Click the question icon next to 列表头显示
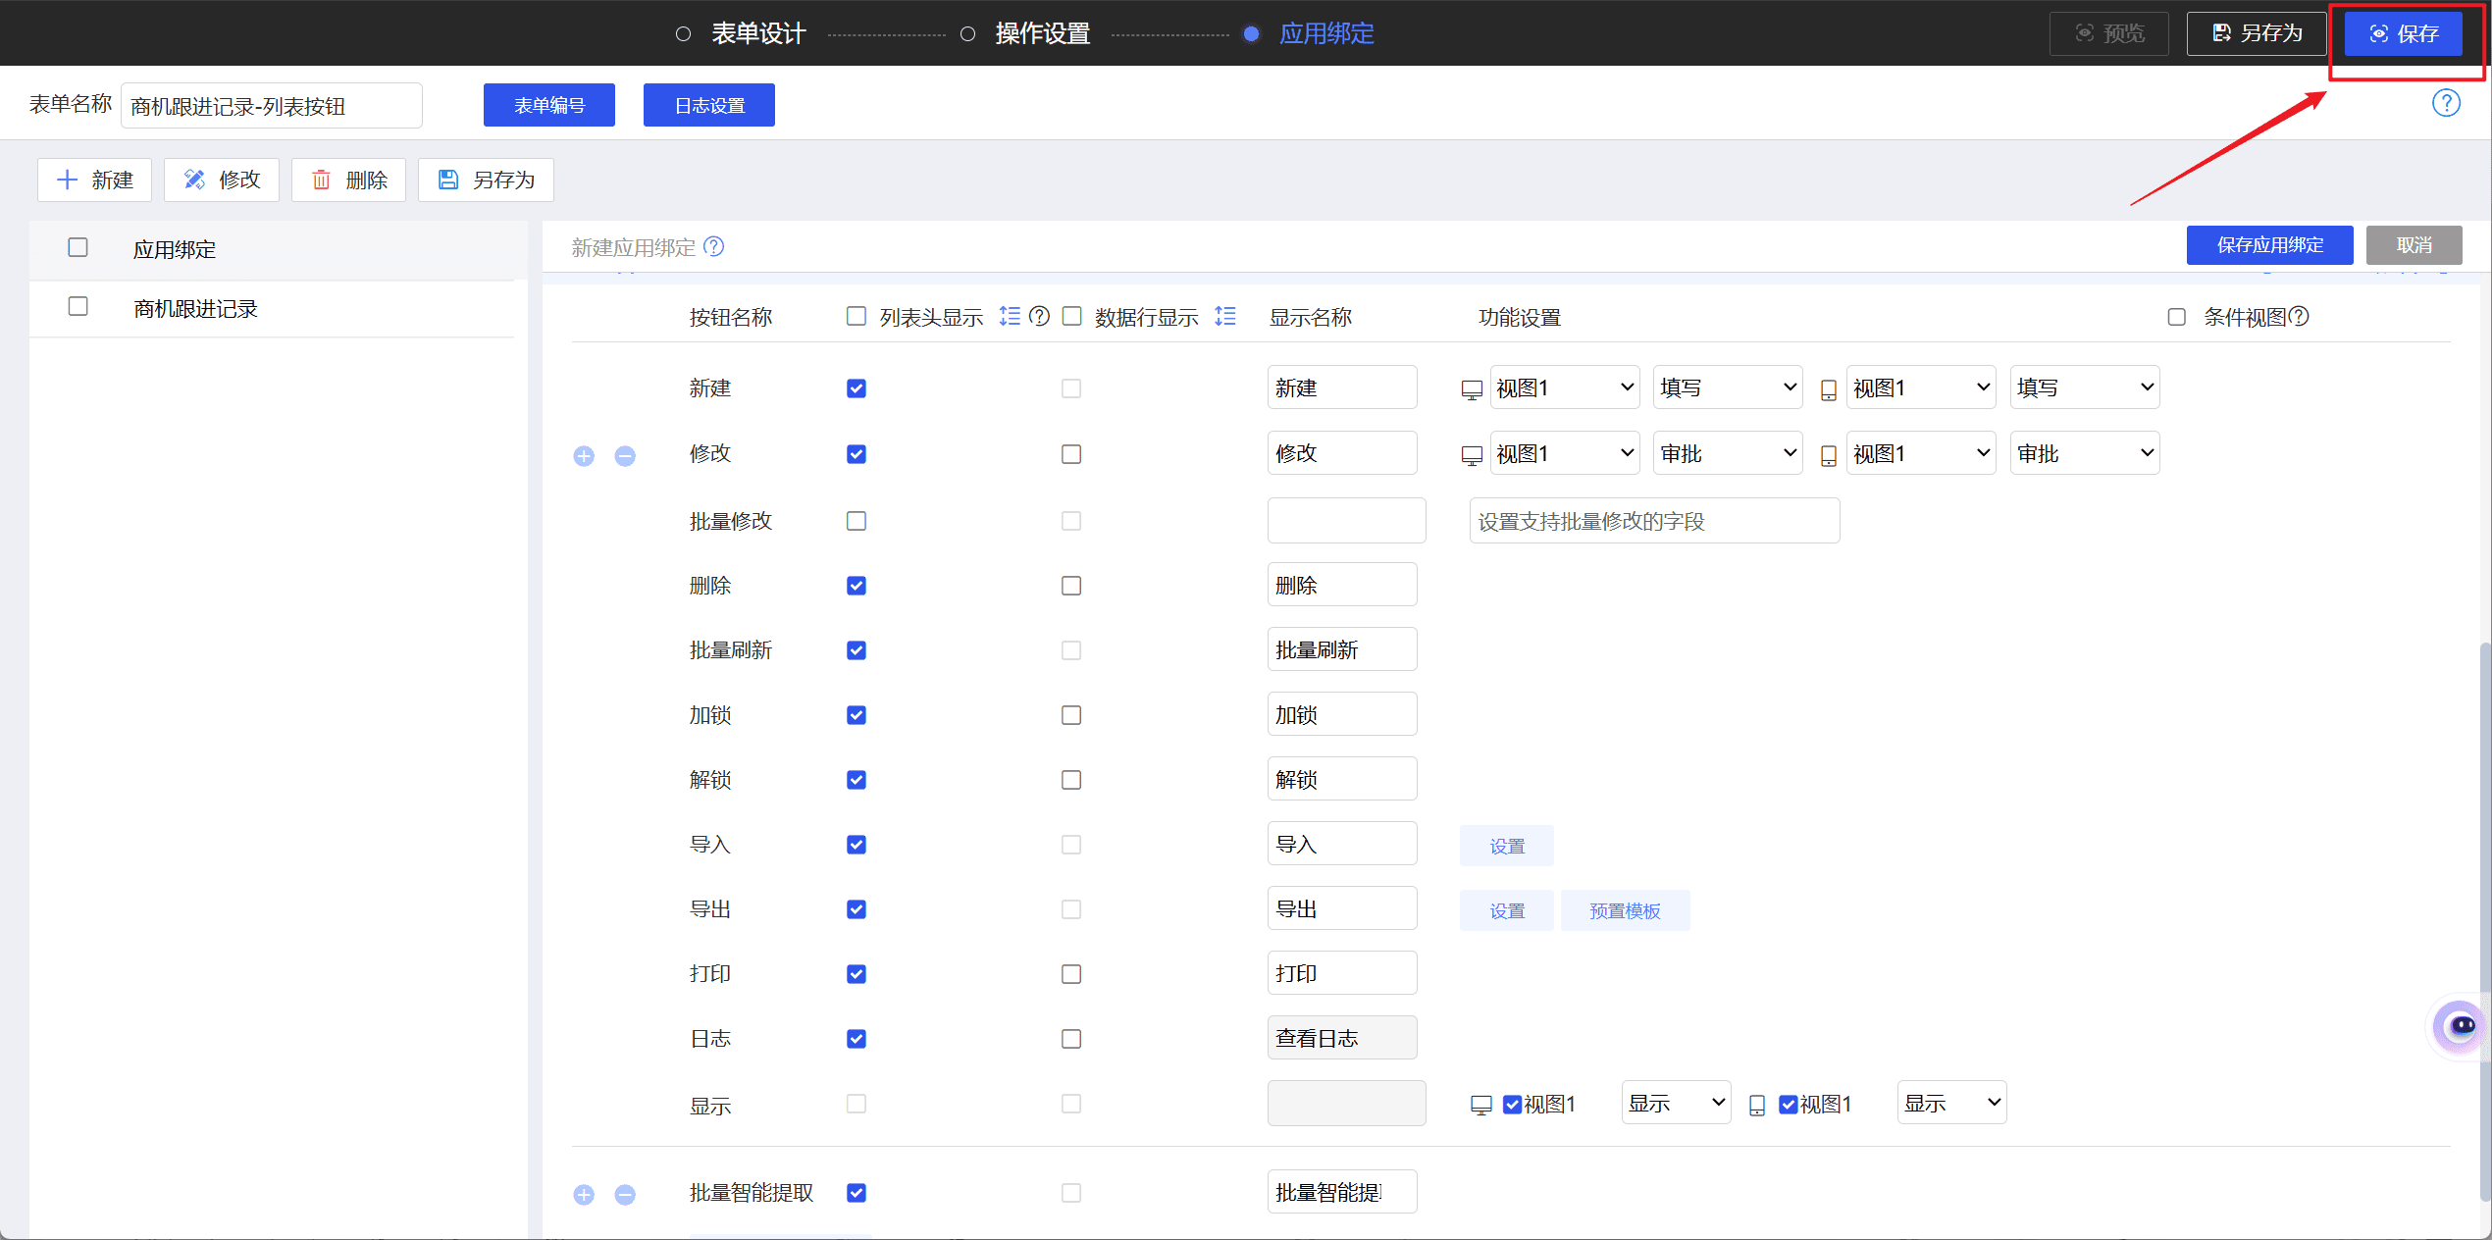 (1040, 316)
